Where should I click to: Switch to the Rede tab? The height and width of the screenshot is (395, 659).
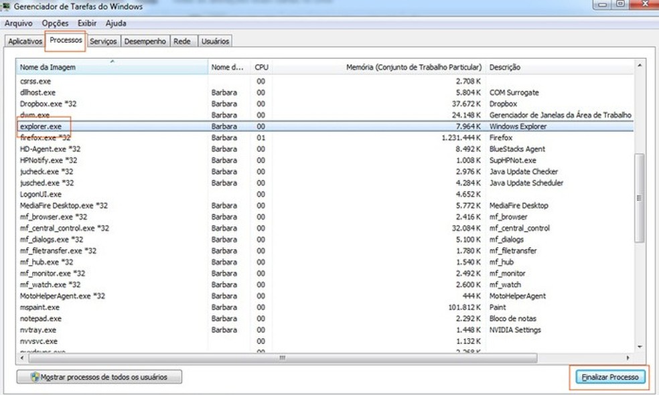[x=182, y=41]
